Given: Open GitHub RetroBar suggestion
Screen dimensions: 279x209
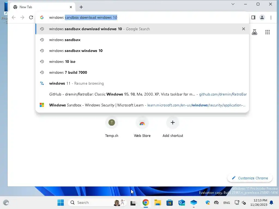Looking at the screenshot, I should pos(142,94).
